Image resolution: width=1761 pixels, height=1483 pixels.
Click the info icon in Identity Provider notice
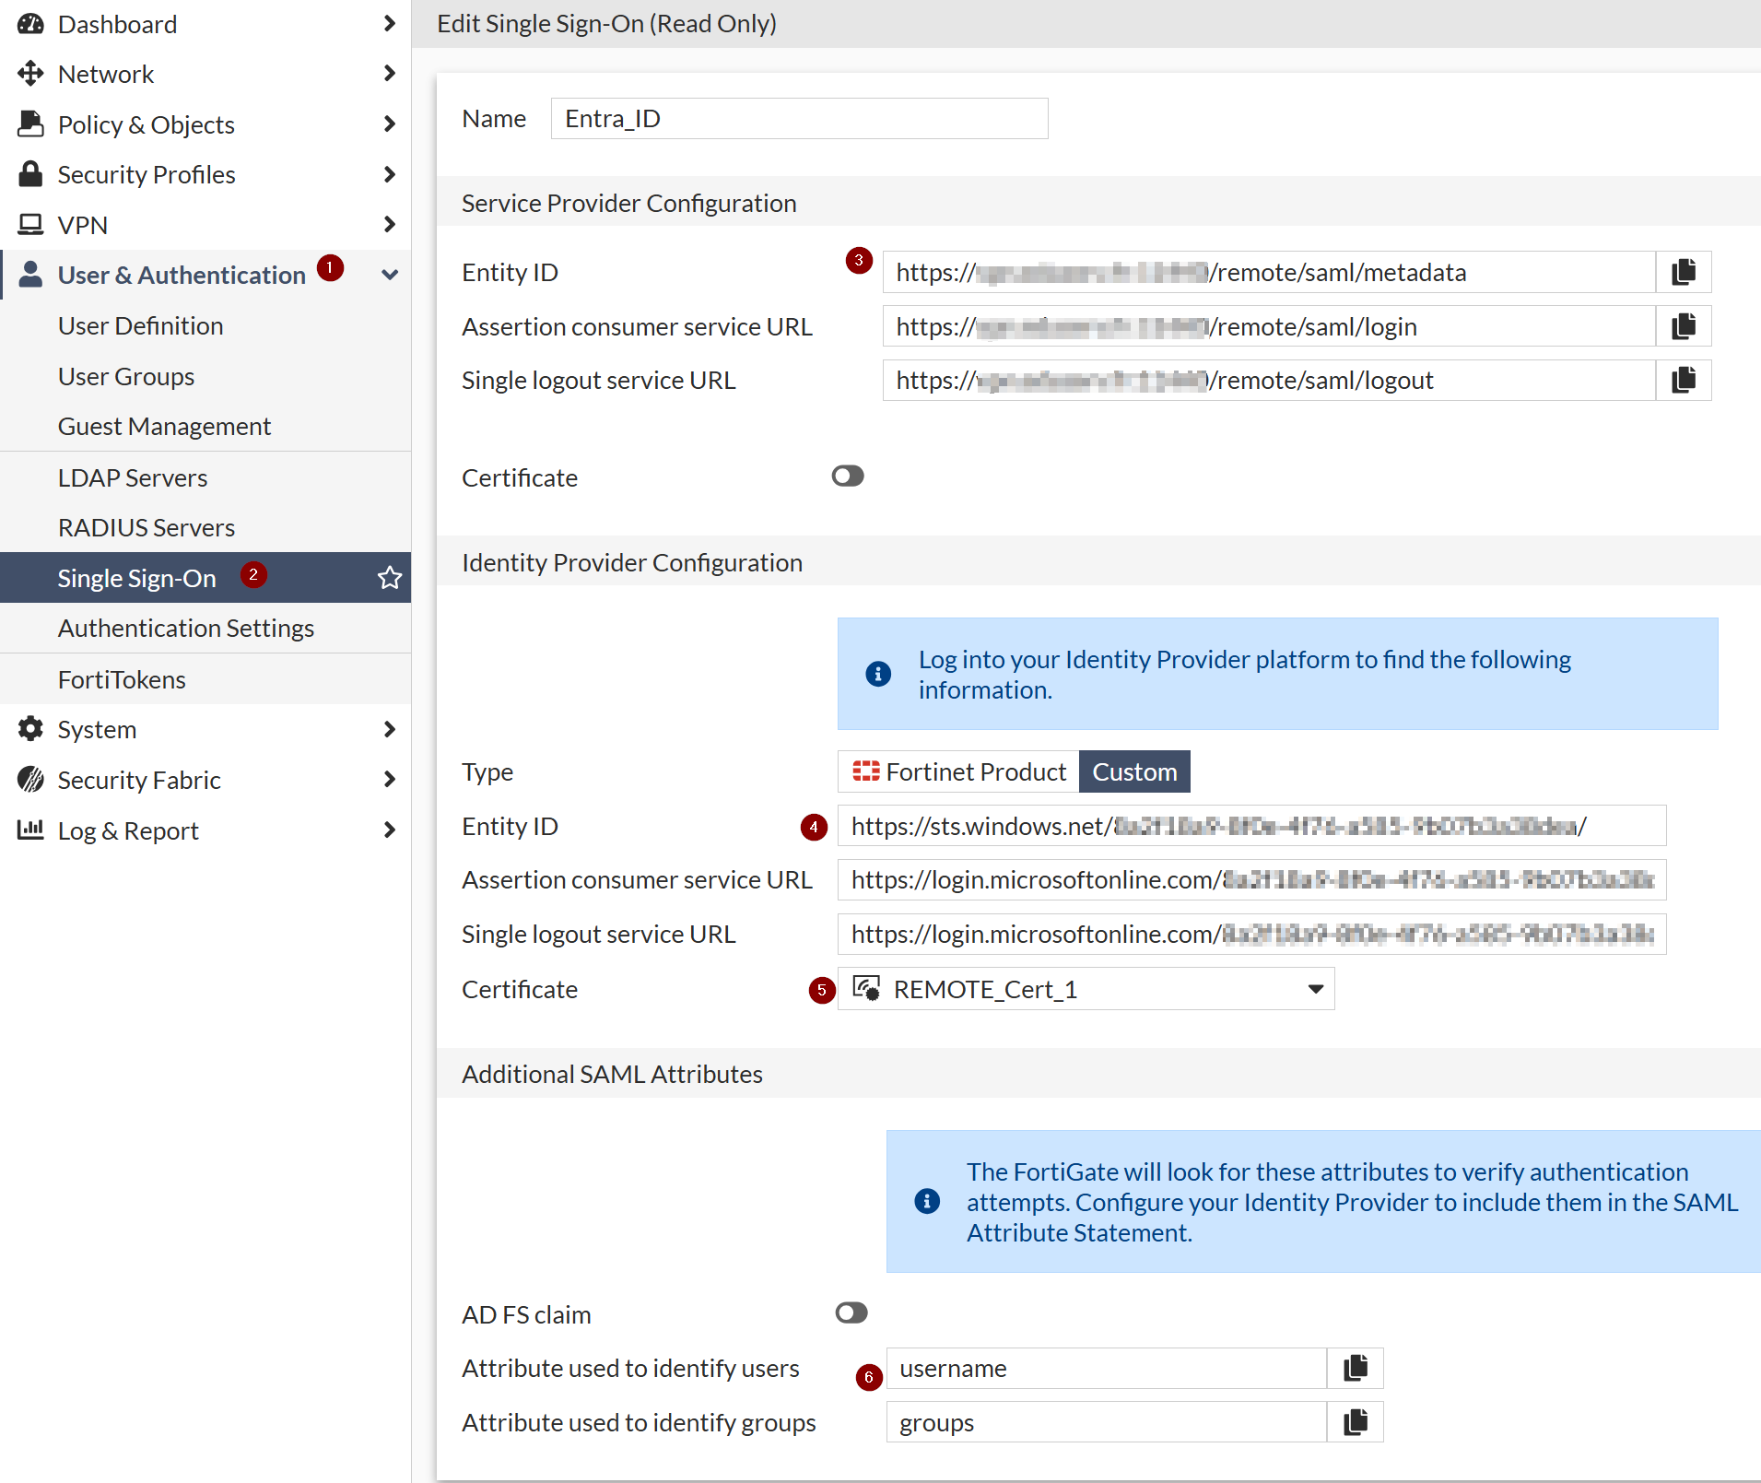pyautogui.click(x=878, y=674)
